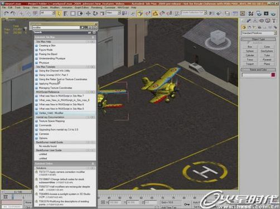Open the Modifiers menu
Image resolution: width=280 pixels, height=209 pixels.
[x=55, y=7]
